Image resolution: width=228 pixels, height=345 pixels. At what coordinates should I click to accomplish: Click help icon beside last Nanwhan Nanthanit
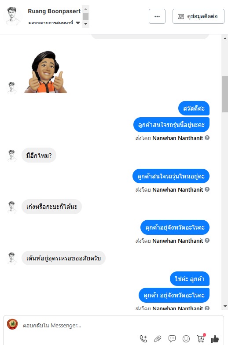click(207, 308)
